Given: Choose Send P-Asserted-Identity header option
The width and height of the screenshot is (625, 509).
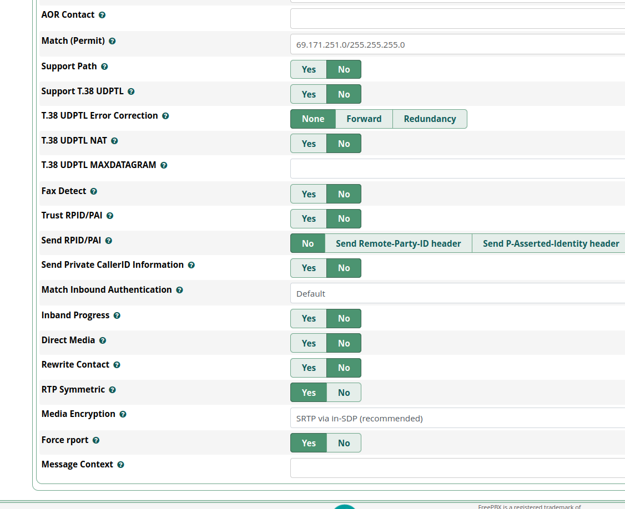Looking at the screenshot, I should tap(550, 243).
